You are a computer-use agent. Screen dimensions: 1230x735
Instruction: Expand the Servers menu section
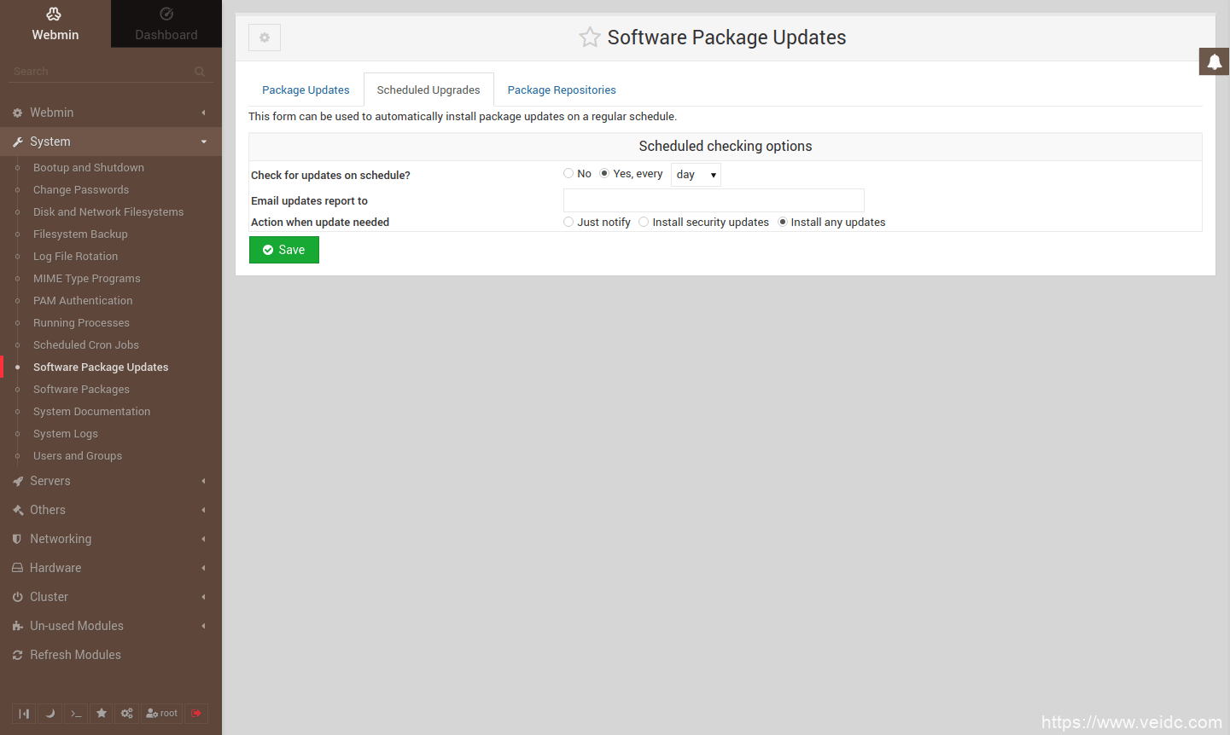50,481
